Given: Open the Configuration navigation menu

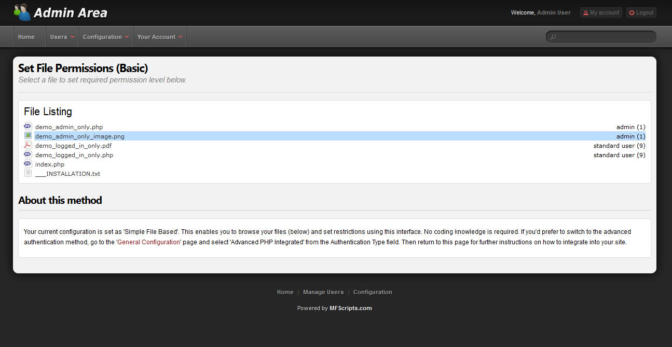Looking at the screenshot, I should tap(105, 37).
